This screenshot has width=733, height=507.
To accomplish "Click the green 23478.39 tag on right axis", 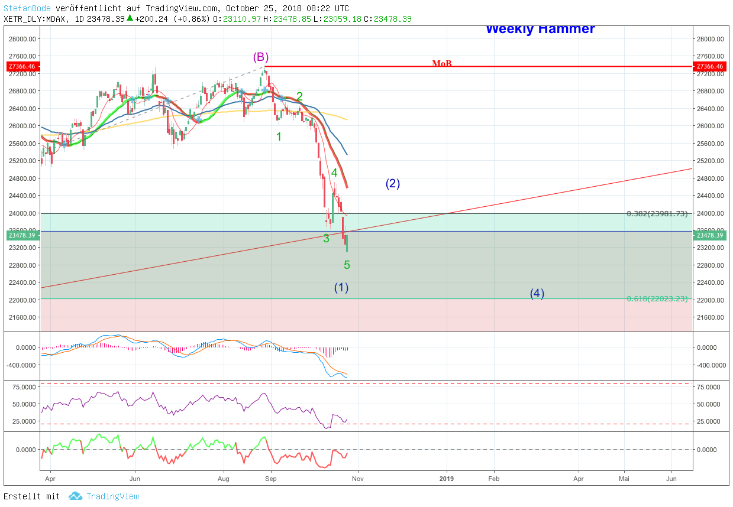I will click(x=711, y=235).
